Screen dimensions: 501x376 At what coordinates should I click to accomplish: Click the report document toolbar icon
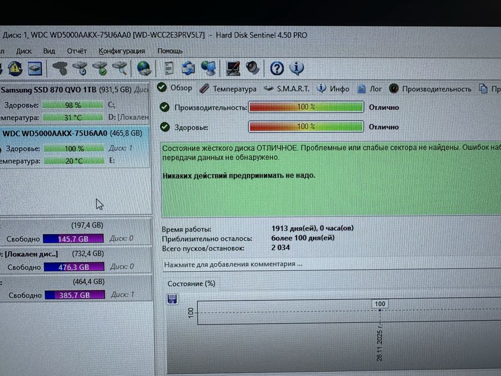[x=169, y=68]
